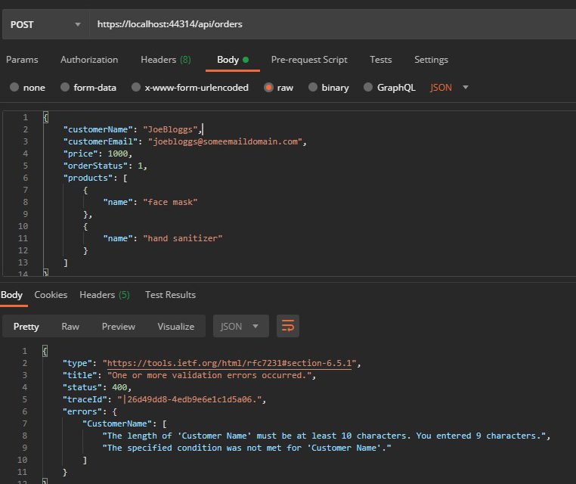576x484 pixels.
Task: View the Test Results tab
Action: pos(170,295)
